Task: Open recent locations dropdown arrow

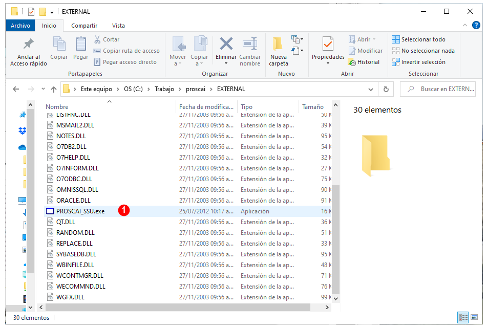Action: click(43, 89)
